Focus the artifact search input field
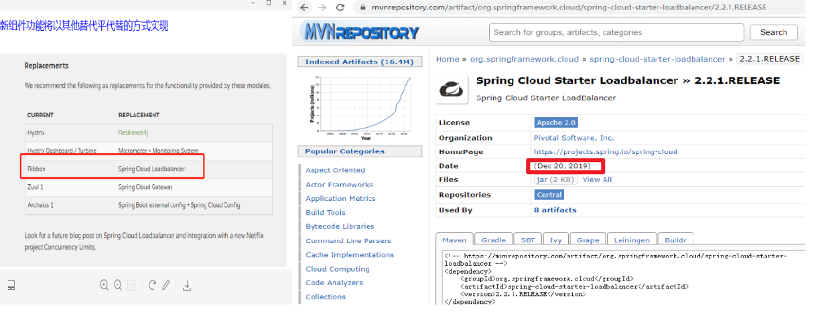 click(616, 32)
